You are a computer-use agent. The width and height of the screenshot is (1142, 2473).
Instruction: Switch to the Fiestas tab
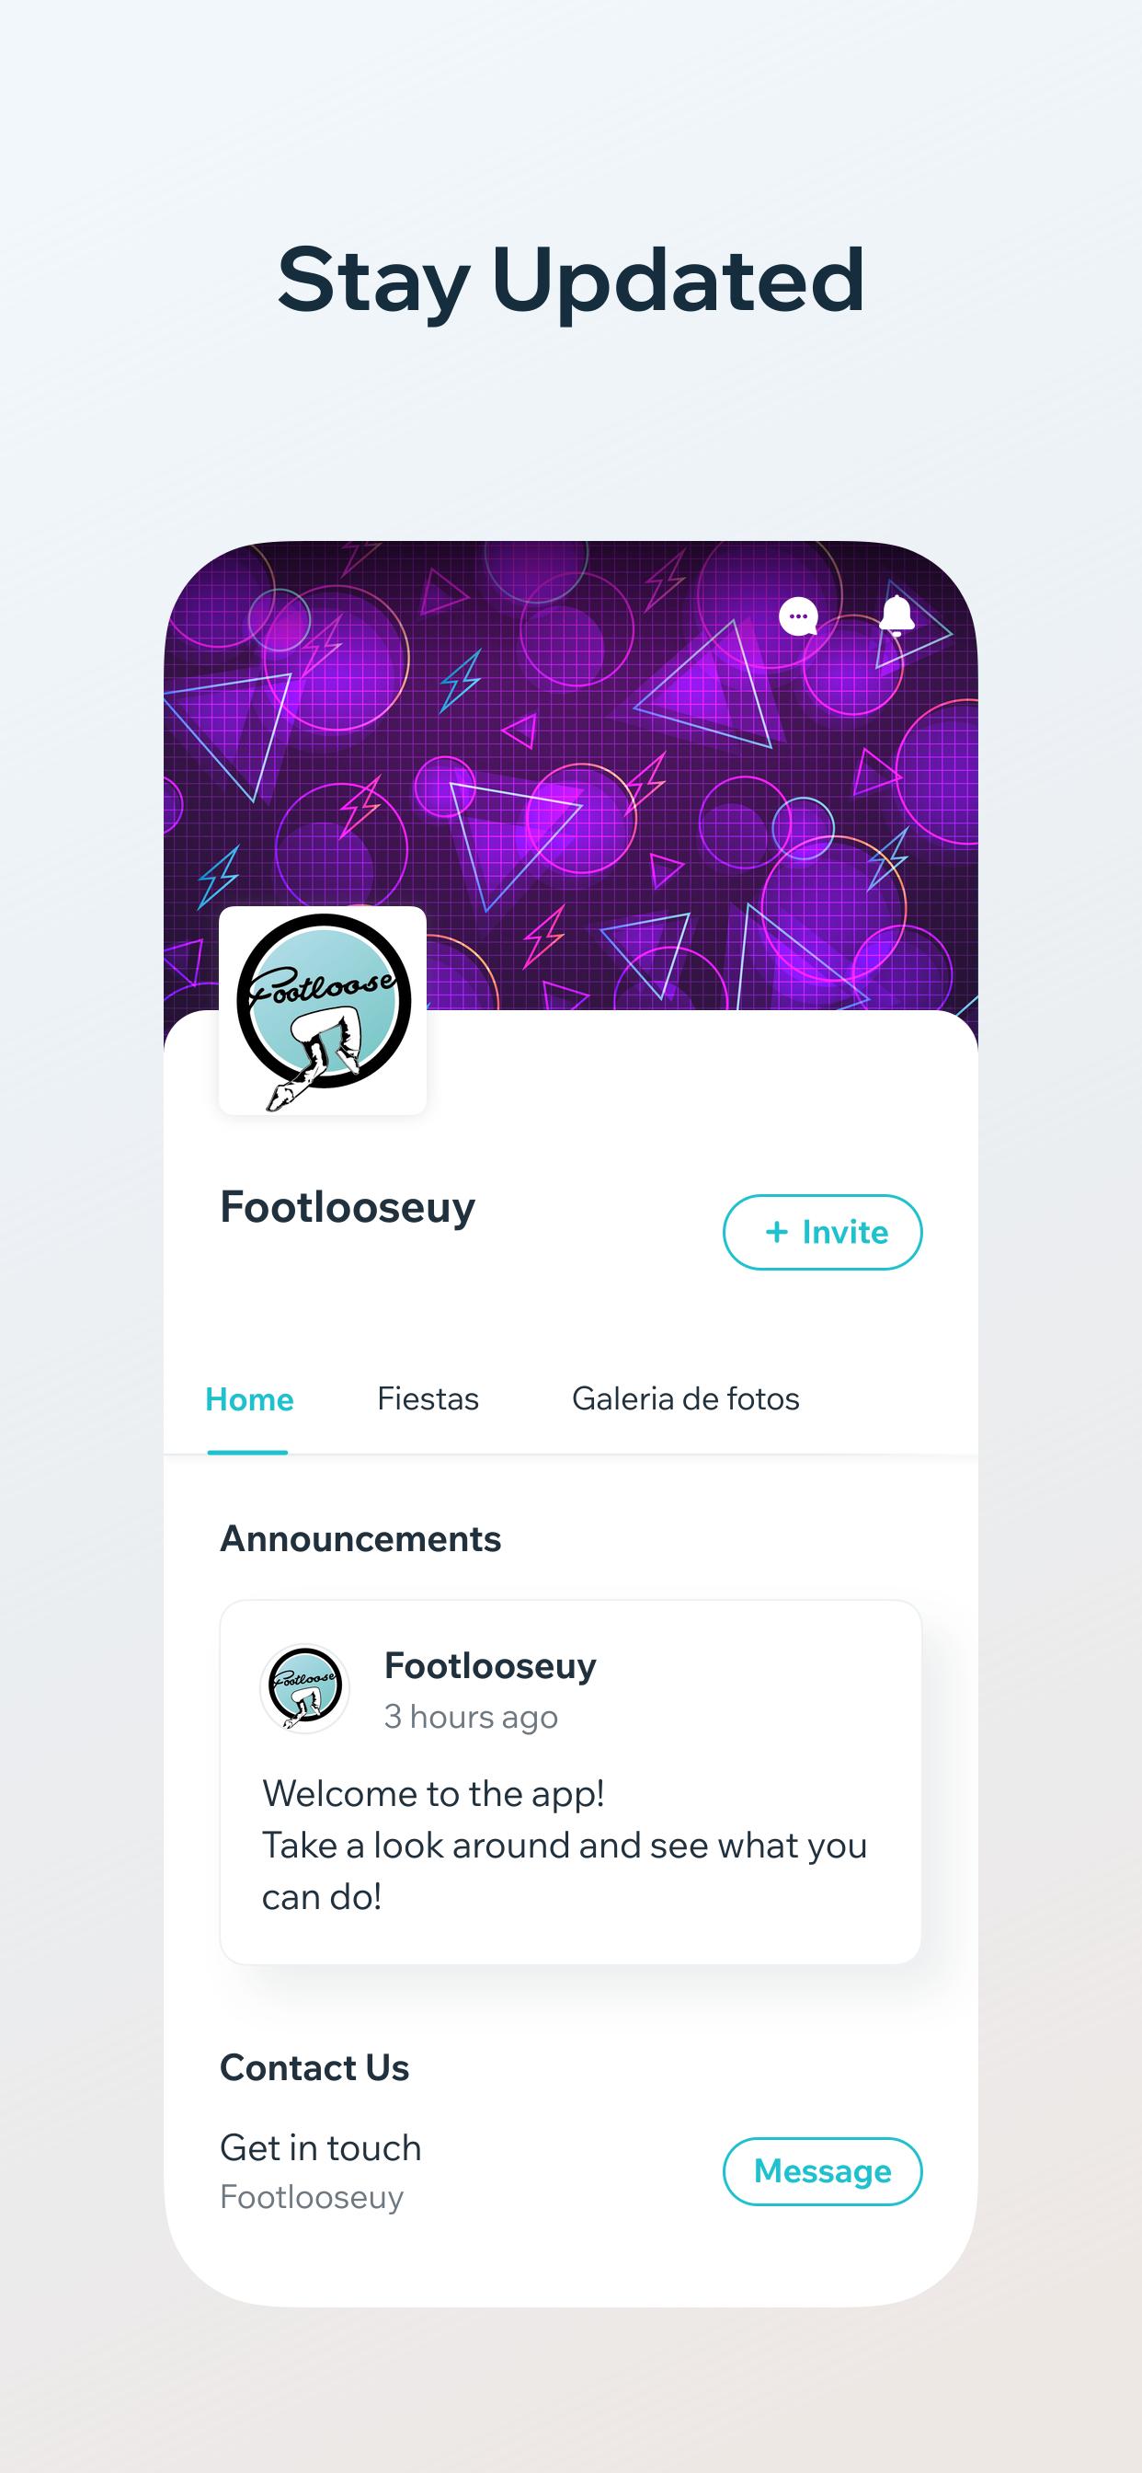428,1398
